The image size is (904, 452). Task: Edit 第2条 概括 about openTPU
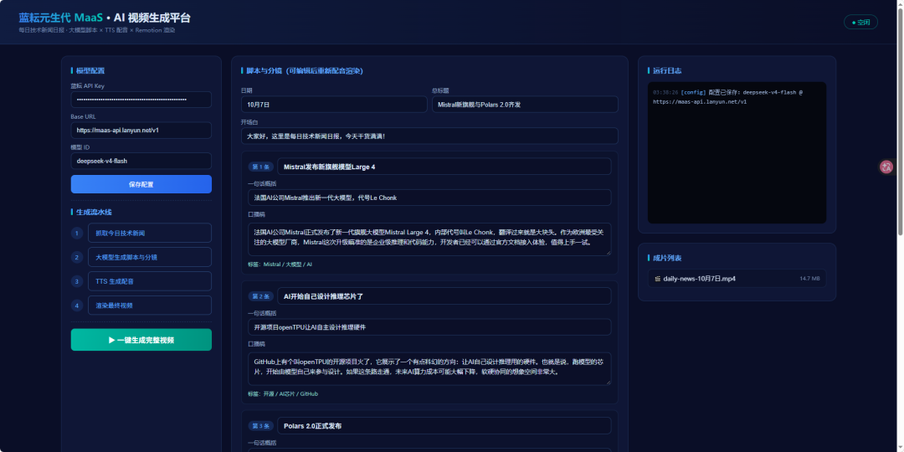tap(429, 327)
